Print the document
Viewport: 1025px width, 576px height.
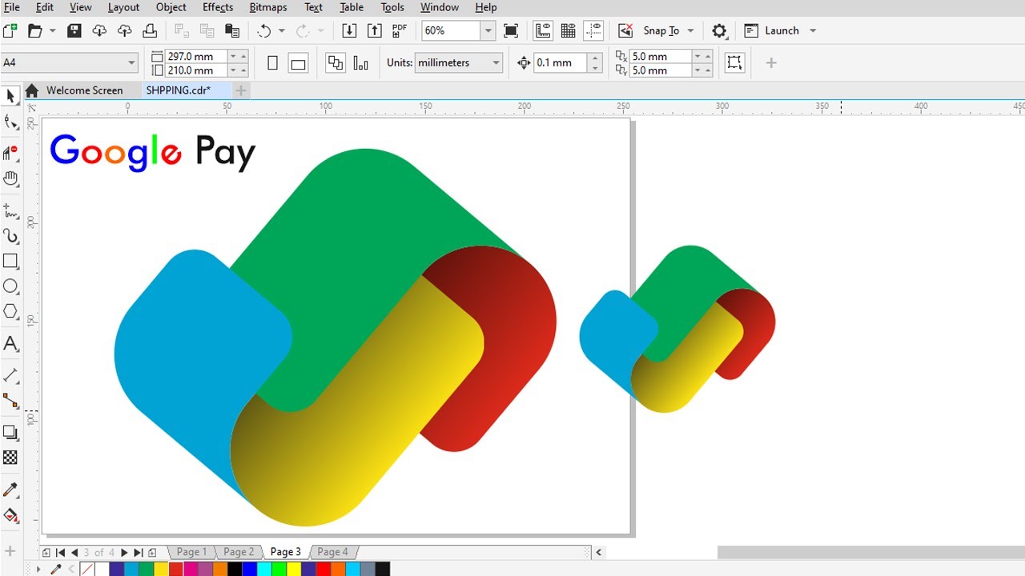[150, 30]
